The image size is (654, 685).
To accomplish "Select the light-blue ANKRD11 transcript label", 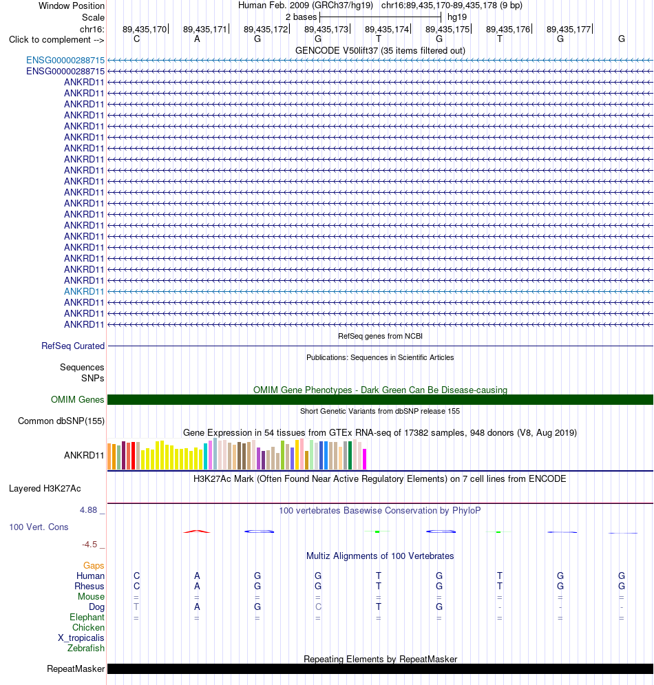I will pos(84,291).
